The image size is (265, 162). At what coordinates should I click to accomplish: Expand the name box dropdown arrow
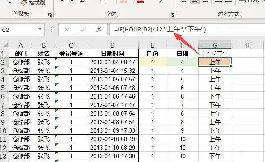(40, 29)
